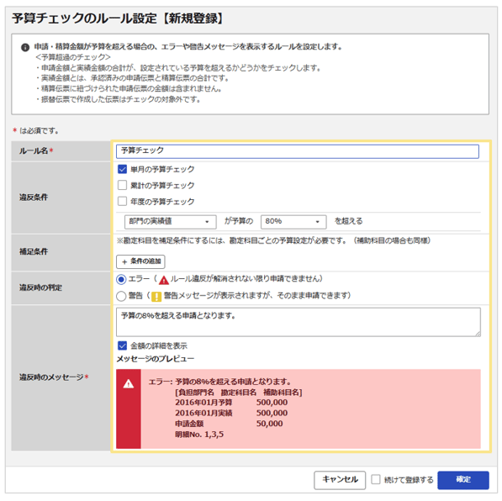Screen dimensions: 502x501
Task: Select the 警告 radio button
Action: coord(121,296)
